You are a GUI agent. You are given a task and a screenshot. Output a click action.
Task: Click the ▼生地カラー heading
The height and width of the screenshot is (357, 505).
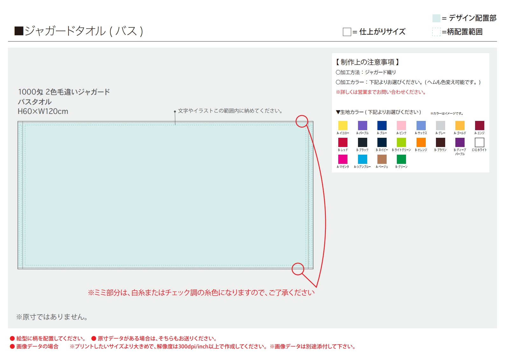[x=379, y=112]
